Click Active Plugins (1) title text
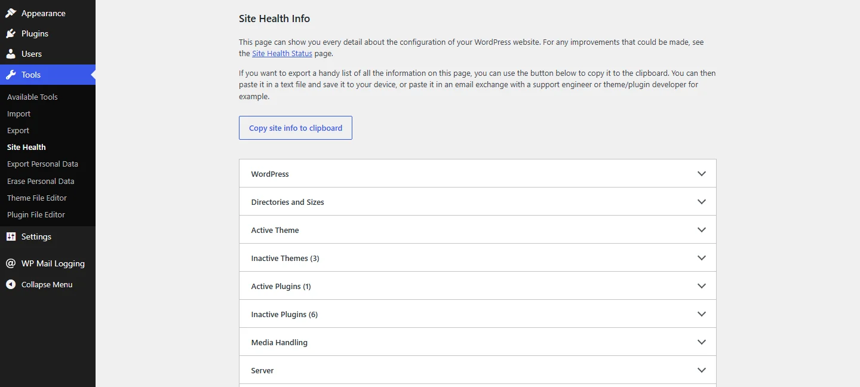Screen dimensions: 860x387 point(281,286)
